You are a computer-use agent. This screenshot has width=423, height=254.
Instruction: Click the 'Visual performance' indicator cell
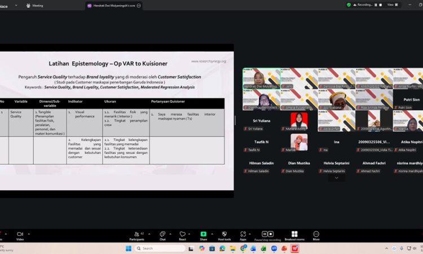coord(85,122)
